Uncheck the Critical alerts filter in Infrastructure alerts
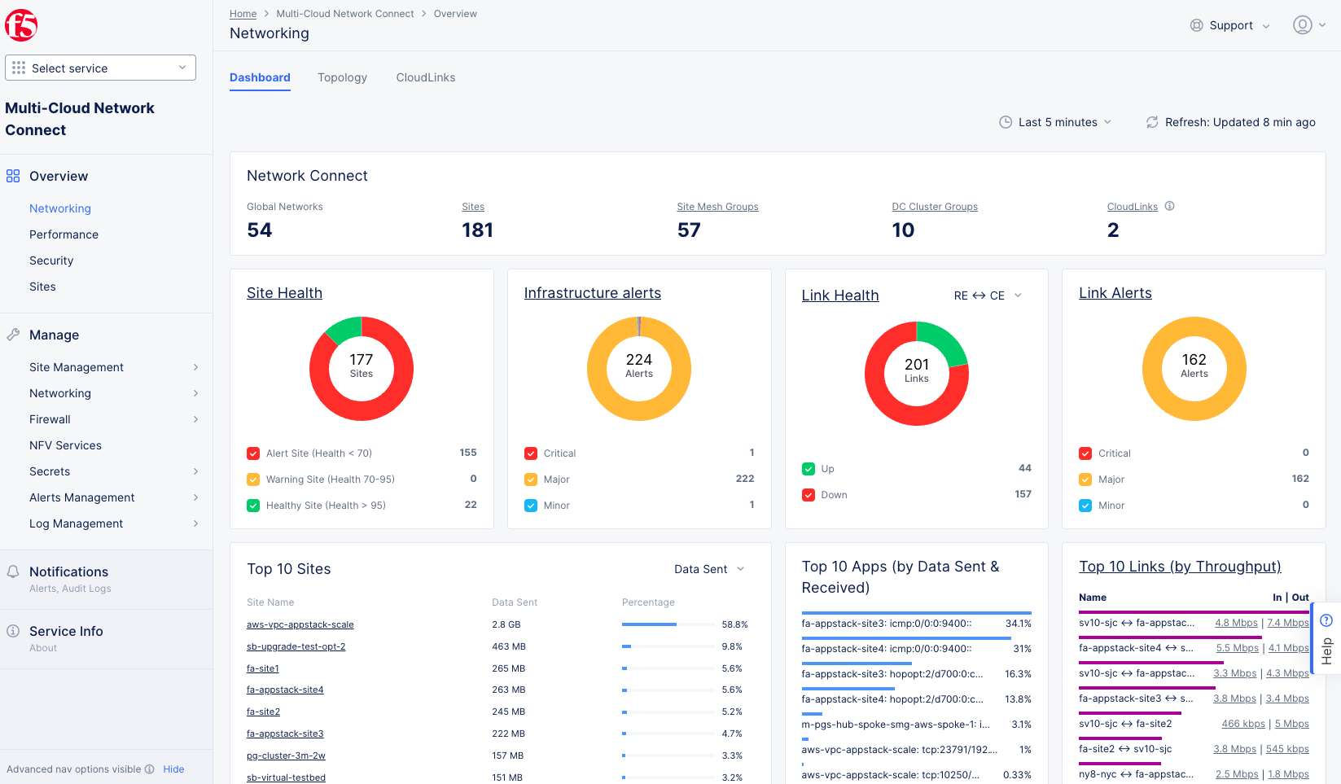Viewport: 1341px width, 784px height. pyautogui.click(x=531, y=453)
